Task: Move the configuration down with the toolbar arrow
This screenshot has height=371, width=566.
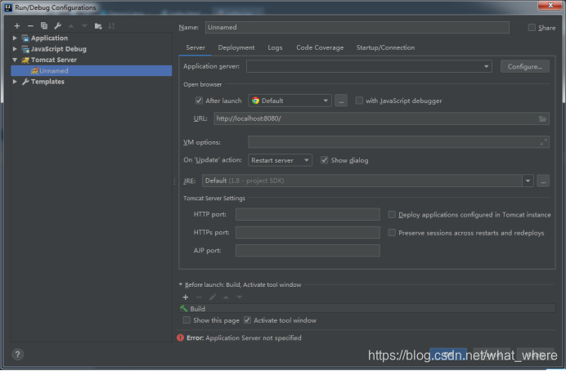Action: pos(84,26)
